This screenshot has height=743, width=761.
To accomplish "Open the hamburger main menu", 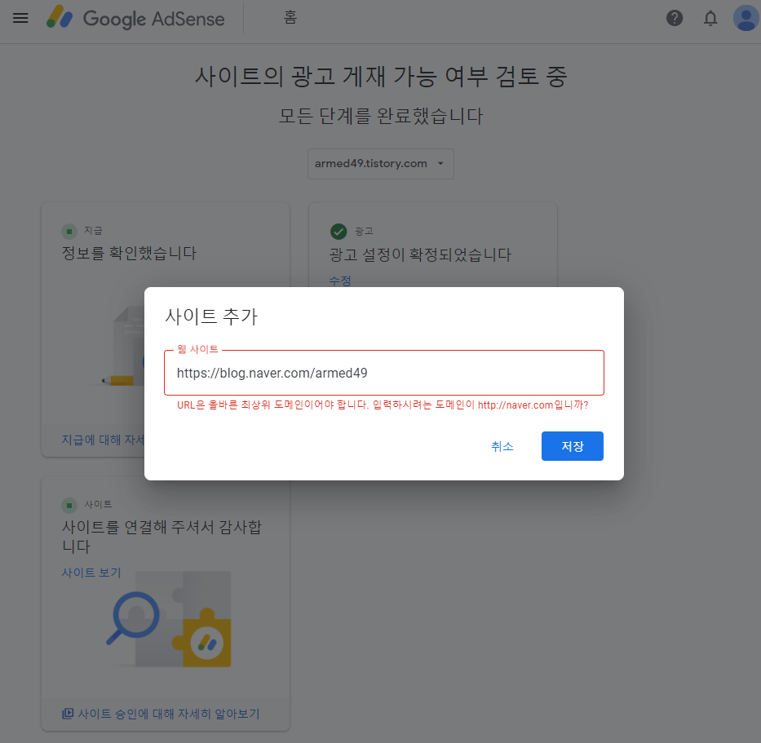I will pos(20,19).
